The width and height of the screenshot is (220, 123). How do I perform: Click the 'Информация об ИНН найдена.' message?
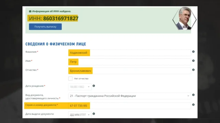52,11
